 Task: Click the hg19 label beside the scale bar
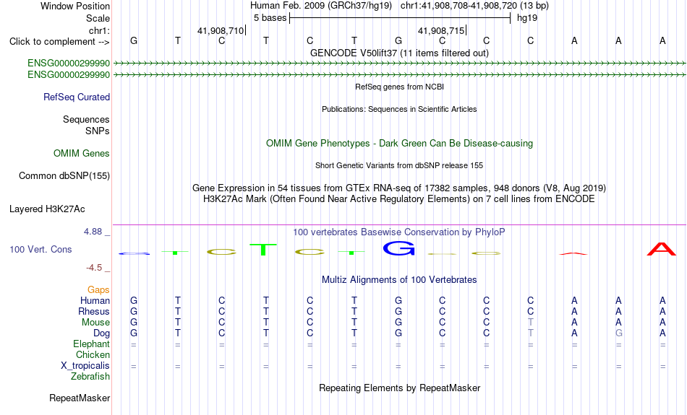pos(527,18)
